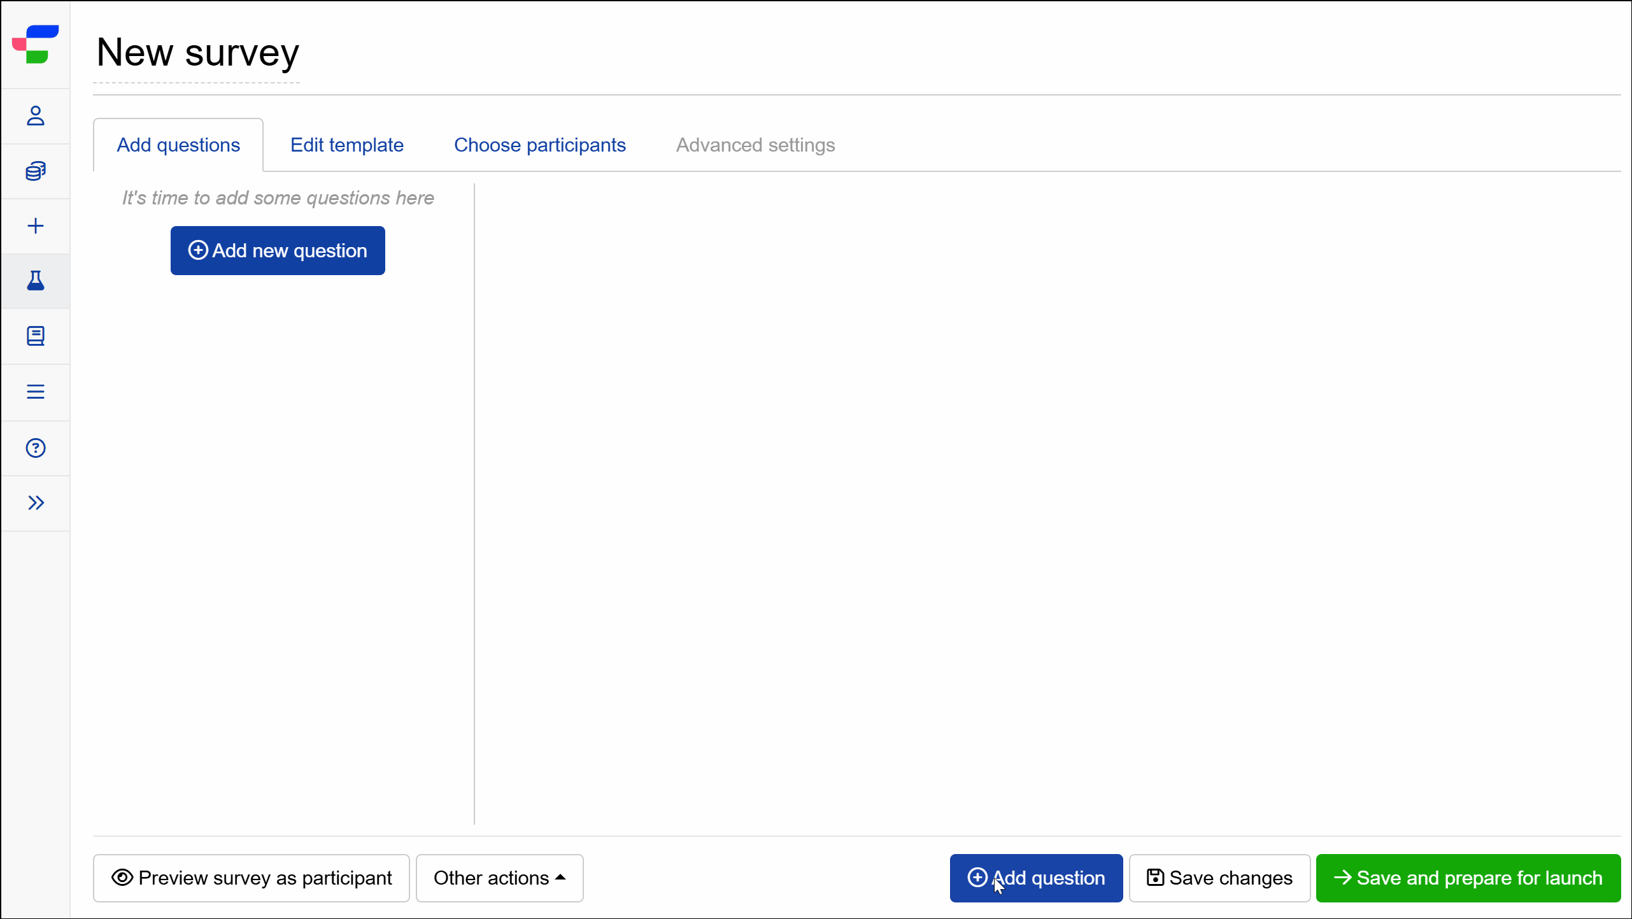Click Save and prepare for launch
The height and width of the screenshot is (919, 1632).
[1468, 878]
